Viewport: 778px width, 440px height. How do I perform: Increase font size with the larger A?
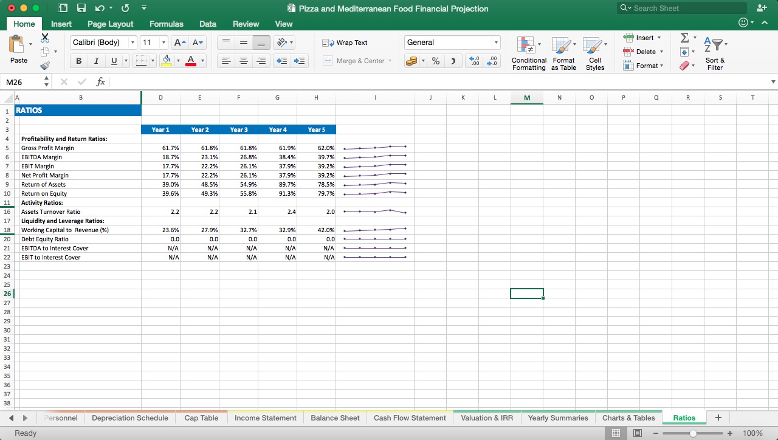click(179, 43)
